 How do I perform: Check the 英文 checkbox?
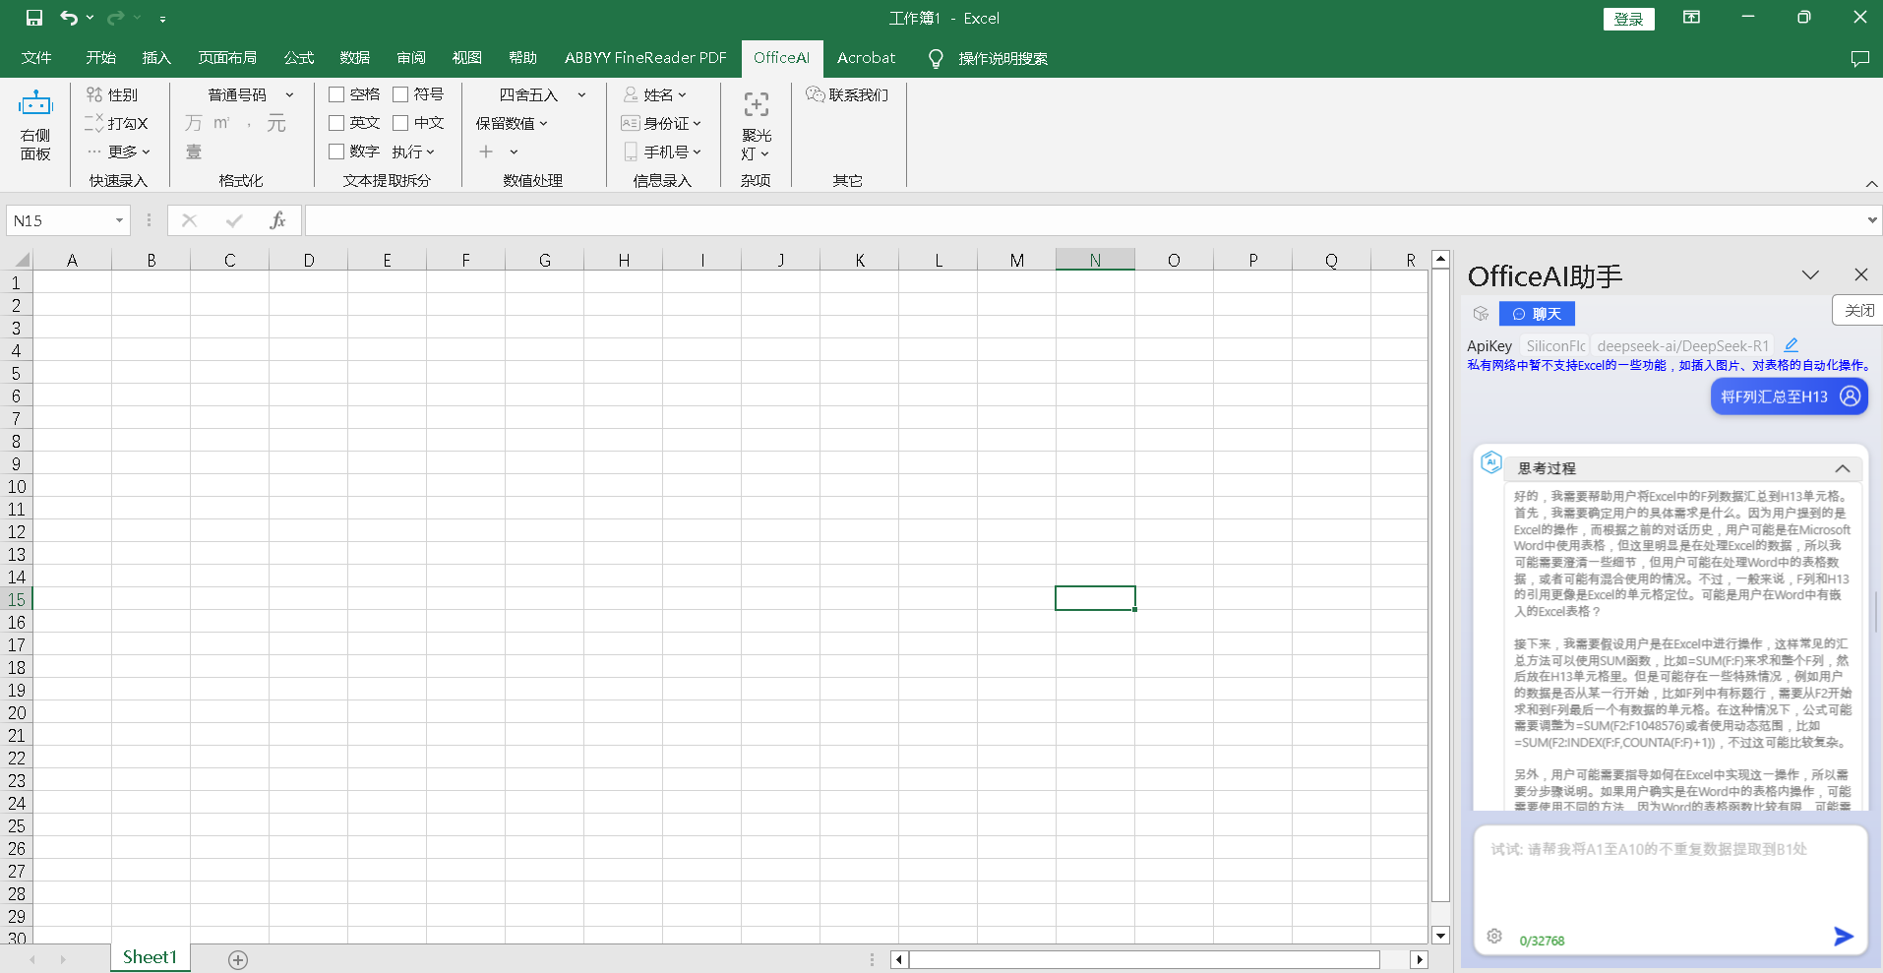(336, 123)
